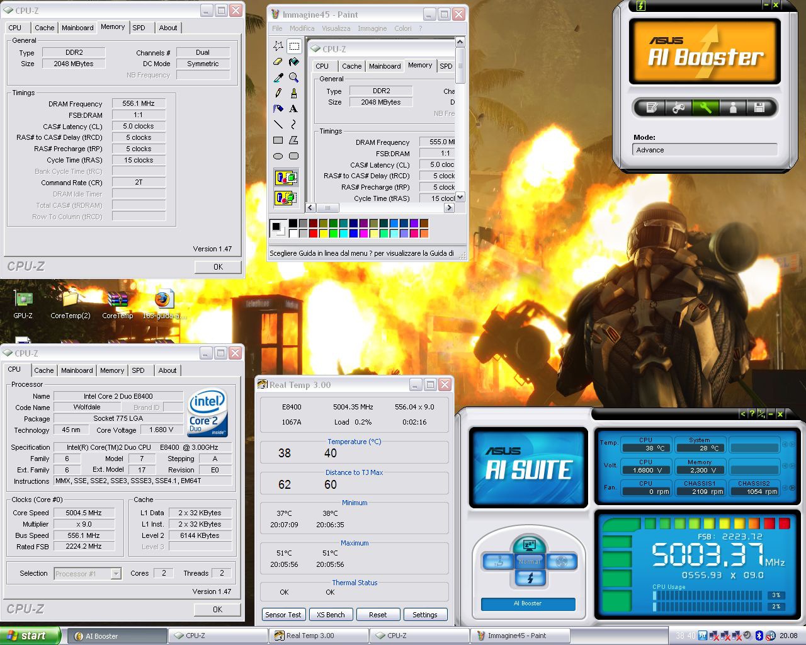Click Paint vertical scrollbar down arrow
Viewport: 806px width, 645px height.
[460, 197]
